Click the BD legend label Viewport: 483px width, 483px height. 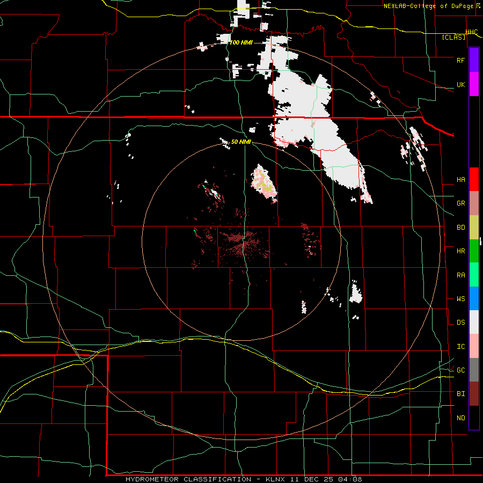pos(460,228)
